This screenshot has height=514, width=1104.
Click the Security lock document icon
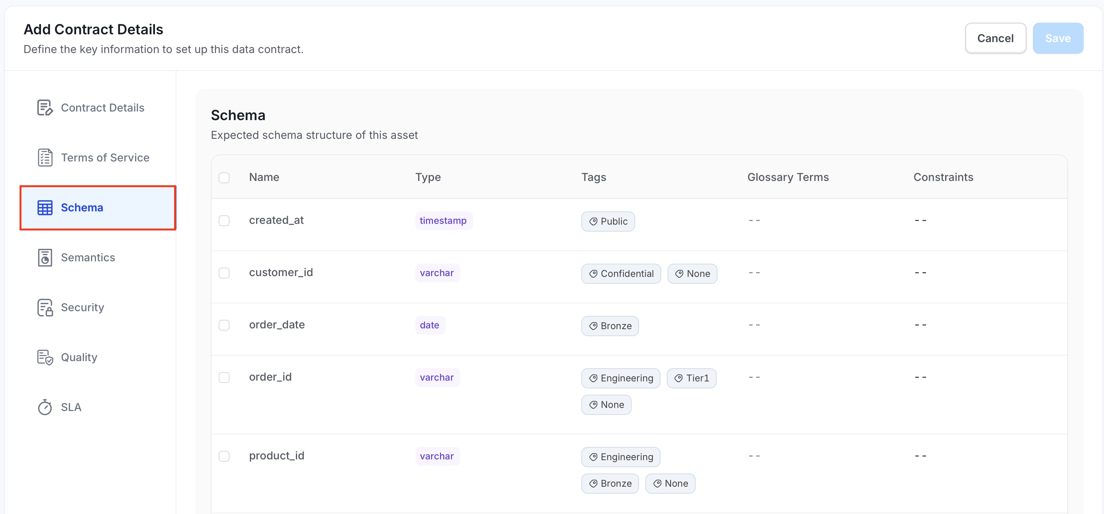pos(45,307)
